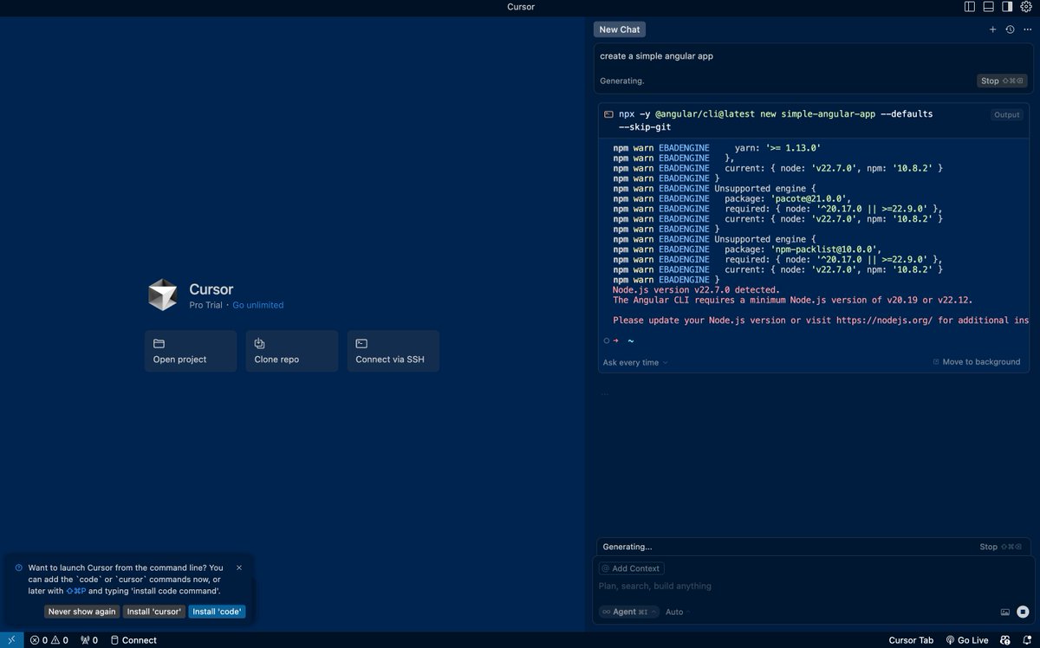Move running command to background
This screenshot has height=648, width=1040.
click(977, 361)
